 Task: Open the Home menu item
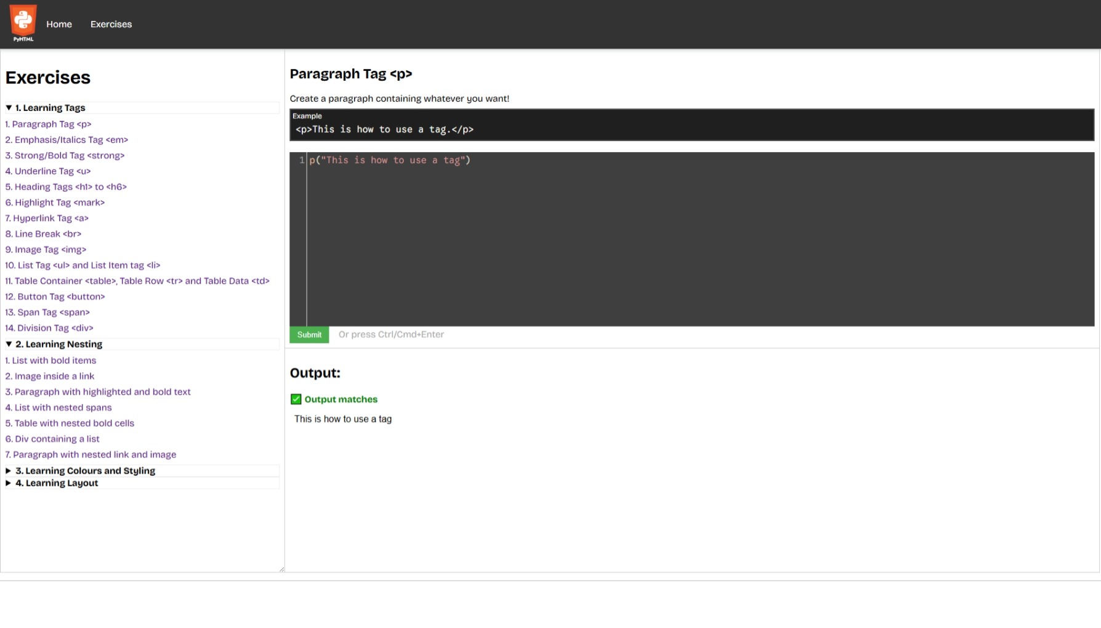[58, 24]
